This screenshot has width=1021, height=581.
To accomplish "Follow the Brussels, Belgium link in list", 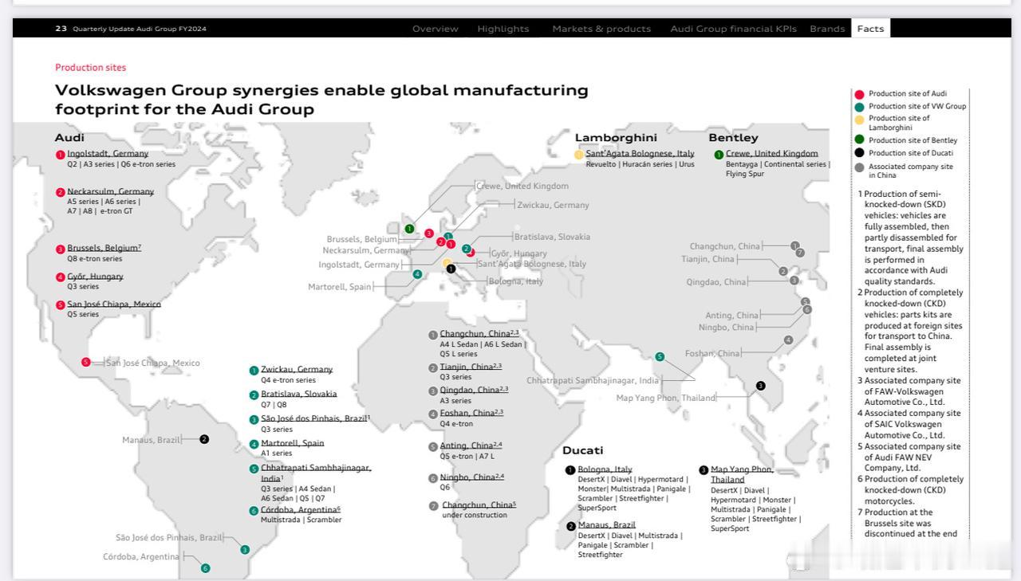I will (104, 248).
